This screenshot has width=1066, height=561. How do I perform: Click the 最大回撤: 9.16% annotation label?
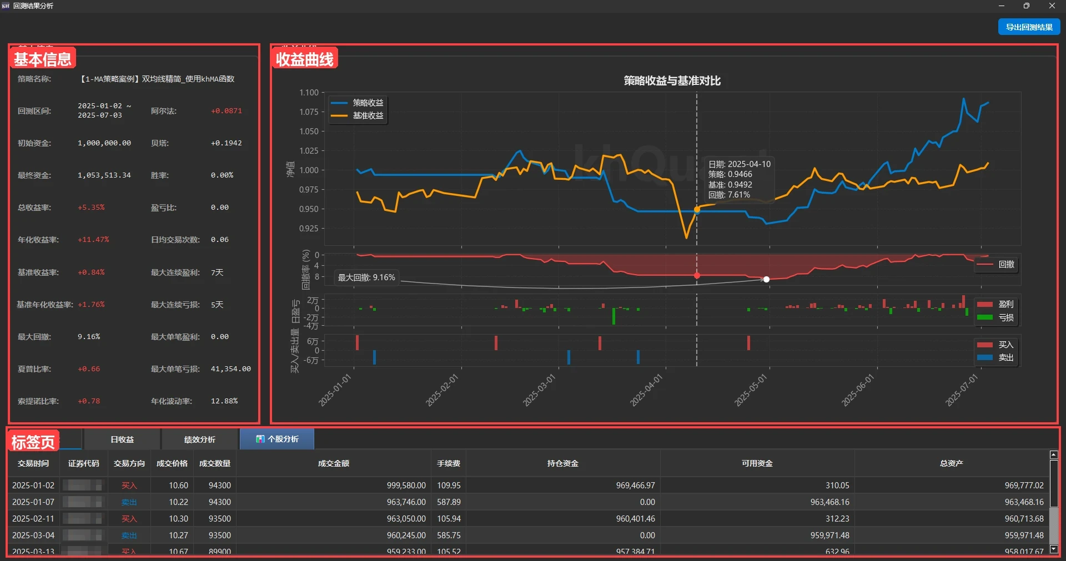pos(366,277)
